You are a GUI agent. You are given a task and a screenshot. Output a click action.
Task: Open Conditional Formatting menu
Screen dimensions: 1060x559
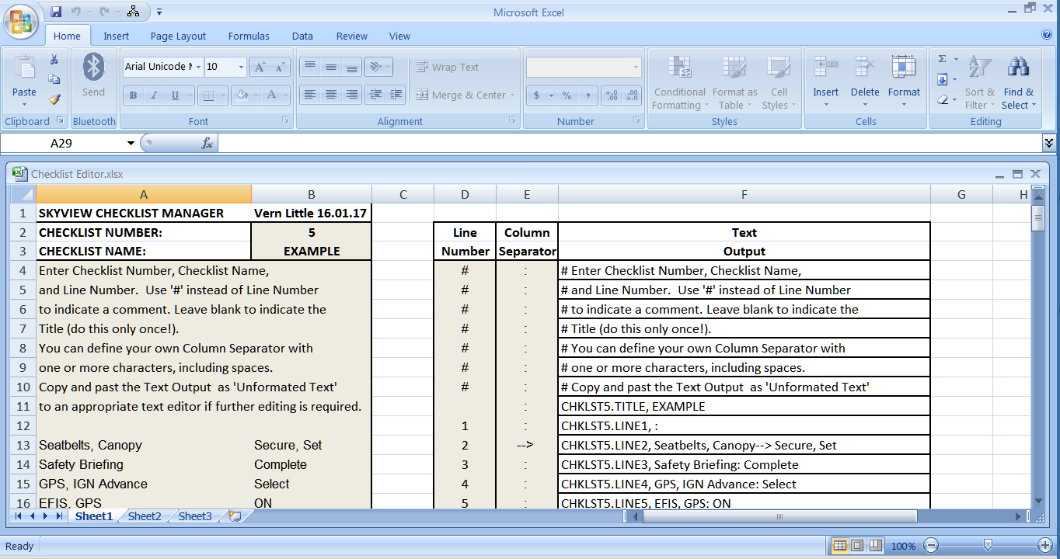click(679, 83)
